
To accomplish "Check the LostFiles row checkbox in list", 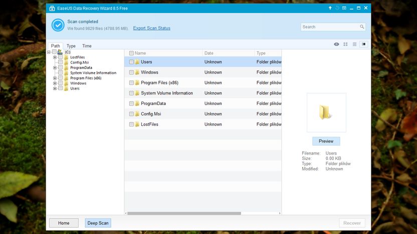I will click(x=131, y=124).
